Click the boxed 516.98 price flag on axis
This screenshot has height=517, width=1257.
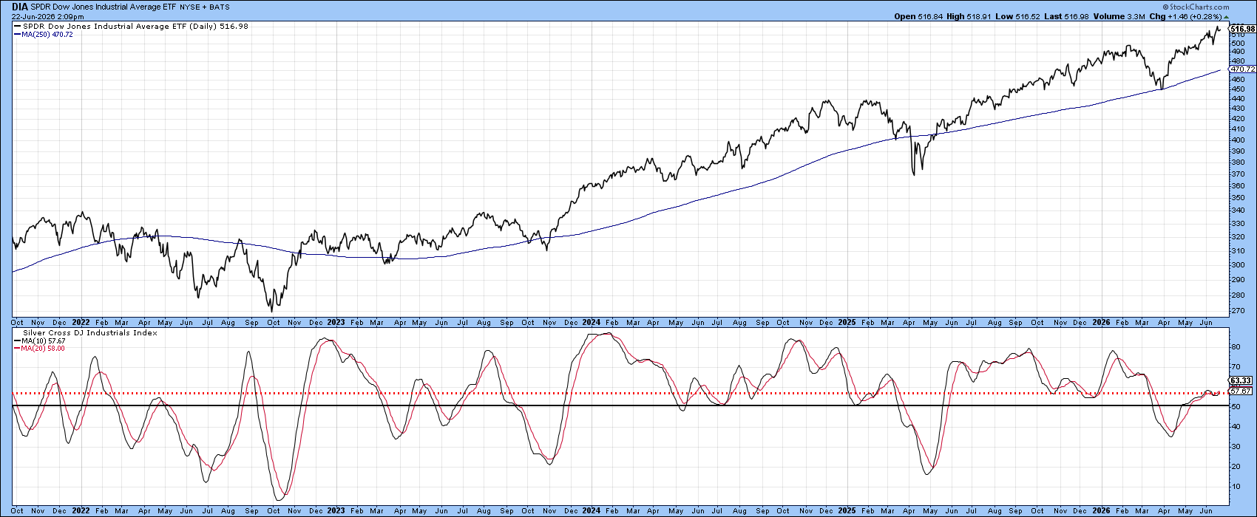coord(1242,29)
